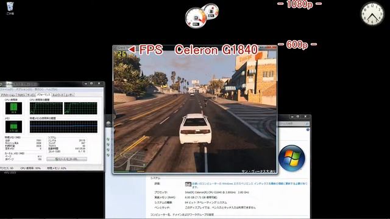Open the オプション(O) menu in Task Manager
Viewport: 390px width, 219px height.
[24, 89]
